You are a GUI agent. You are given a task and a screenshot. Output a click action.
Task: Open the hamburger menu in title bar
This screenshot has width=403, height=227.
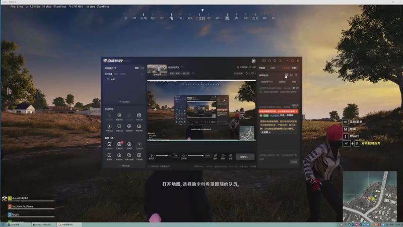click(x=280, y=61)
